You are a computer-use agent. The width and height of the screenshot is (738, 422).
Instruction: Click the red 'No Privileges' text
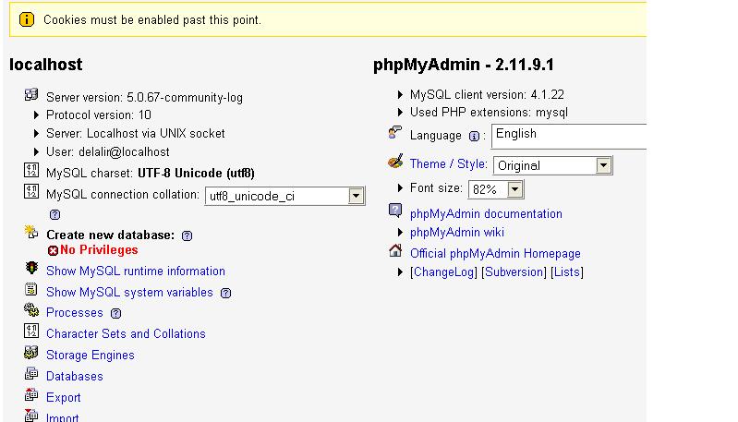click(99, 250)
